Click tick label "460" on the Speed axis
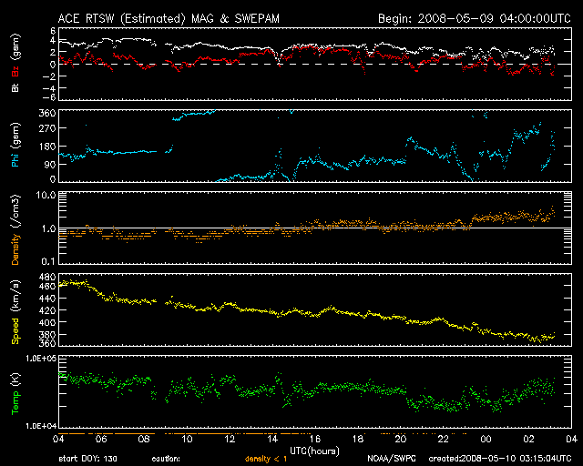The height and width of the screenshot is (466, 583). [x=47, y=287]
